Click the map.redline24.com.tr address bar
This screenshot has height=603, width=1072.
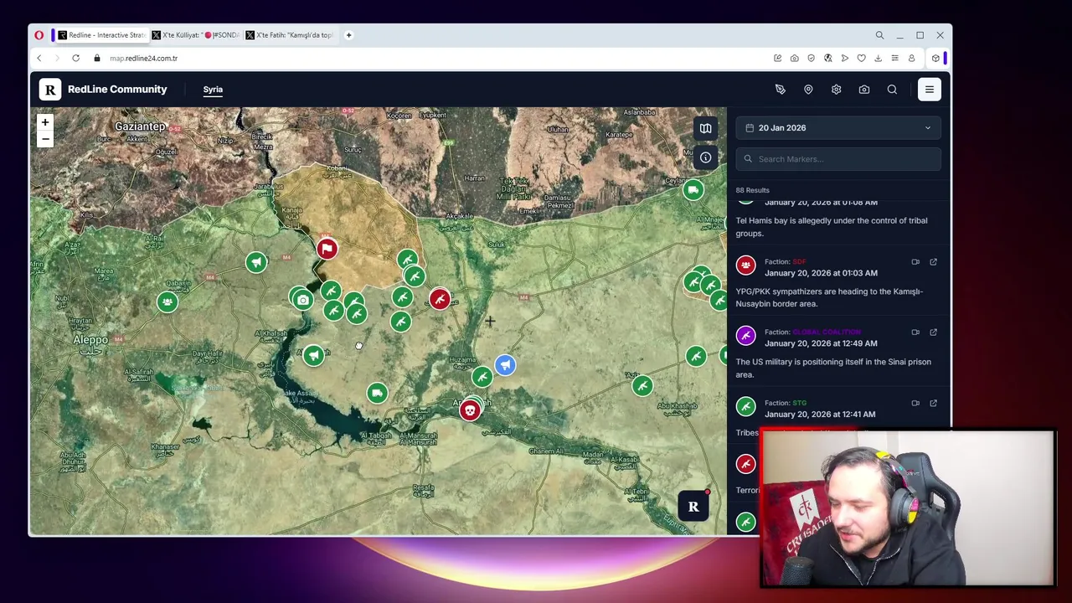(143, 58)
